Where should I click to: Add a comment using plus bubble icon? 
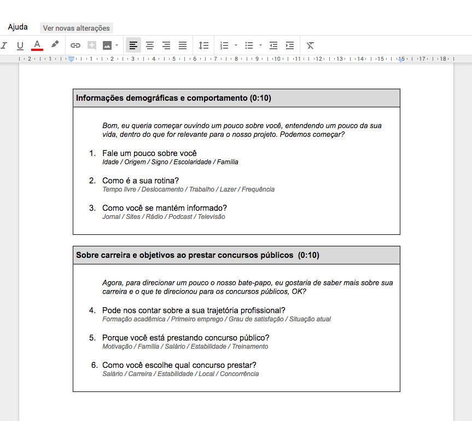click(92, 45)
